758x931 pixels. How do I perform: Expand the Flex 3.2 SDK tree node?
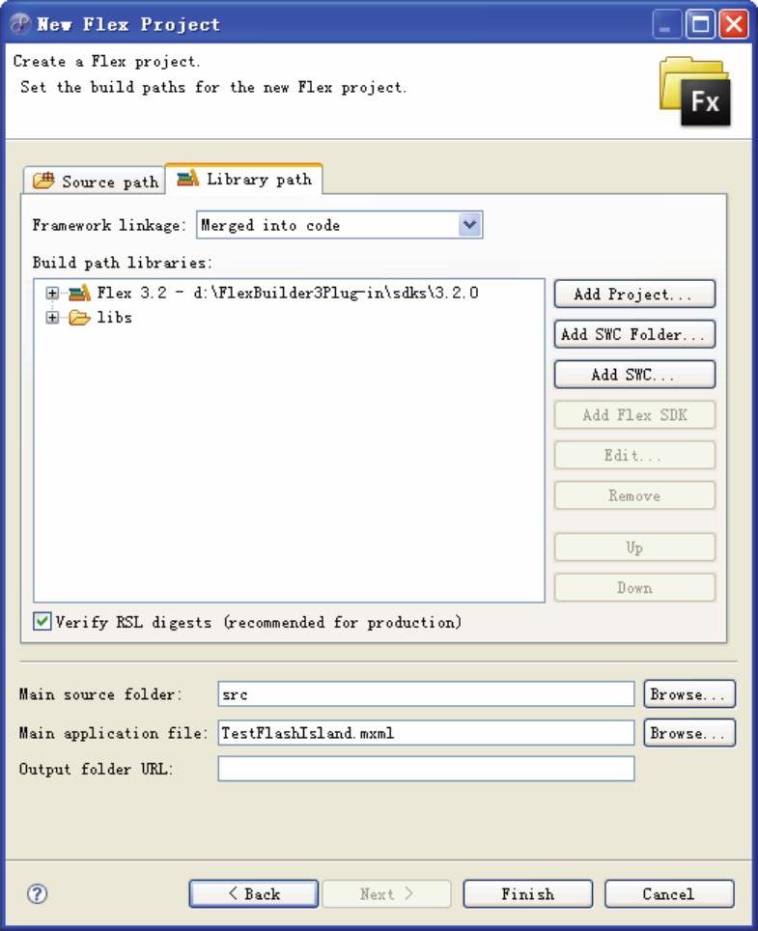click(x=52, y=293)
